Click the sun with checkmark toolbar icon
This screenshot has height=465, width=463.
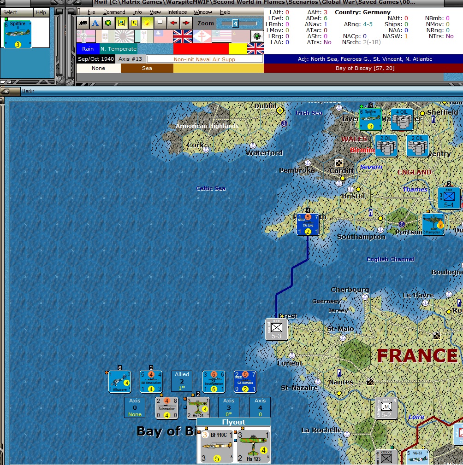point(147,23)
